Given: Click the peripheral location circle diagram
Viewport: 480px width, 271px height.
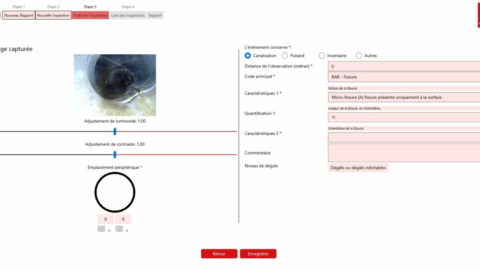Looking at the screenshot, I should pos(115,192).
